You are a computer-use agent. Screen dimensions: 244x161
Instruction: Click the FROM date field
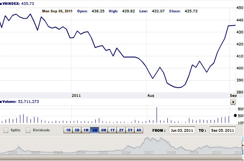[x=182, y=130]
